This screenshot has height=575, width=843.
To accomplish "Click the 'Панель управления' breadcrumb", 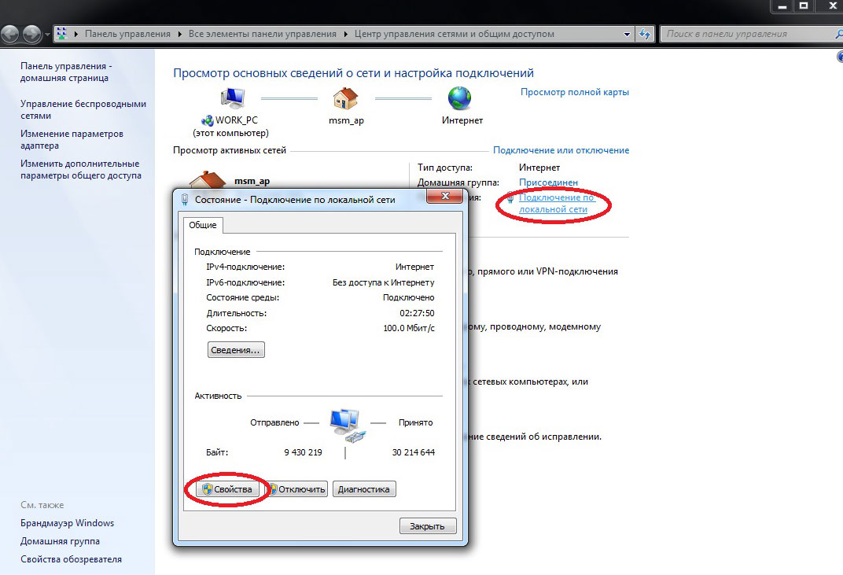I will point(127,34).
